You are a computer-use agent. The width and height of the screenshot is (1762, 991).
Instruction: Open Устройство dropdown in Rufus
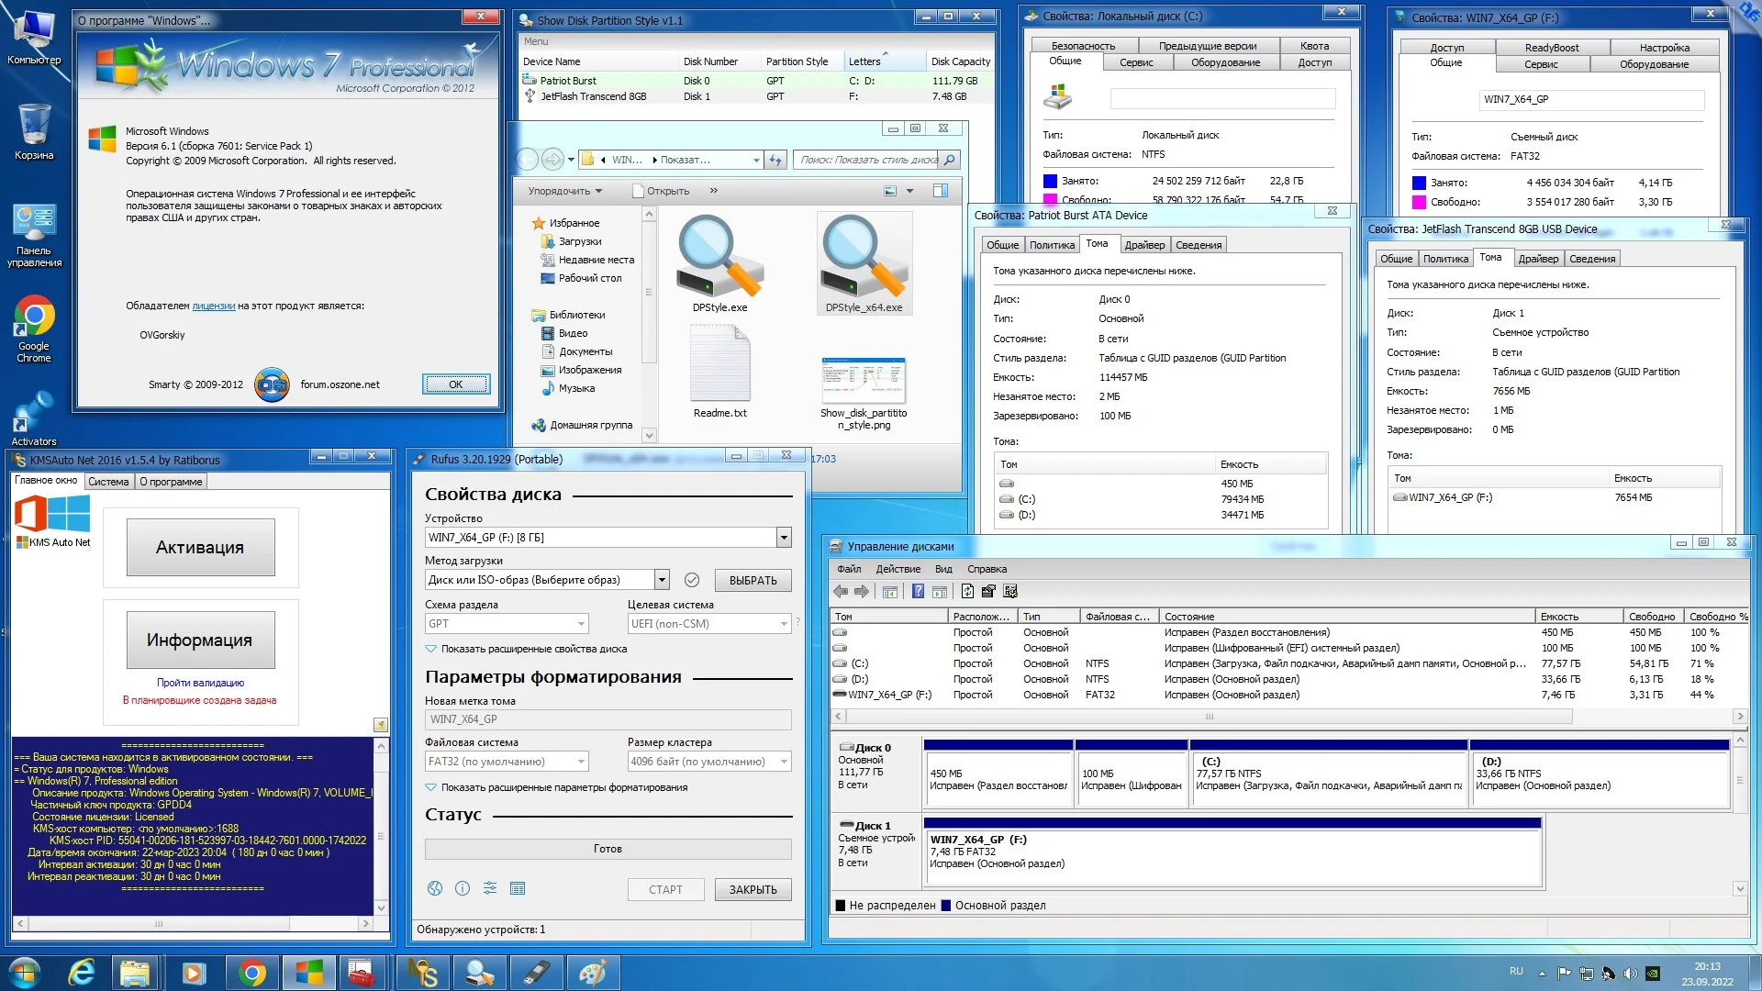784,538
